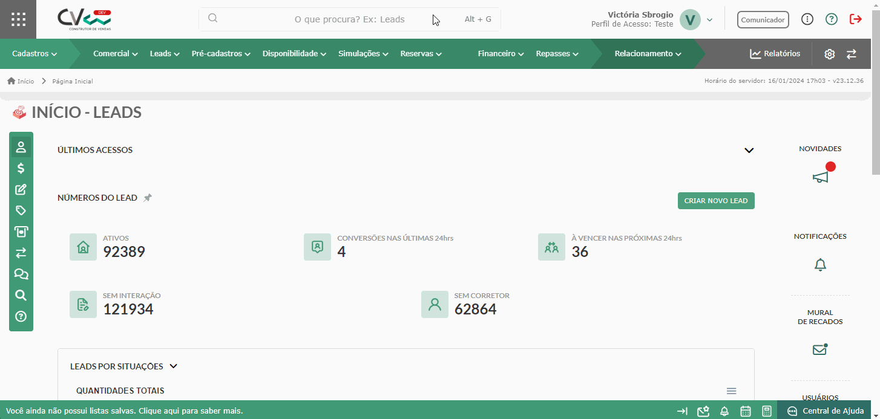Click the Ativos house icon
This screenshot has height=419, width=880.
pos(83,247)
